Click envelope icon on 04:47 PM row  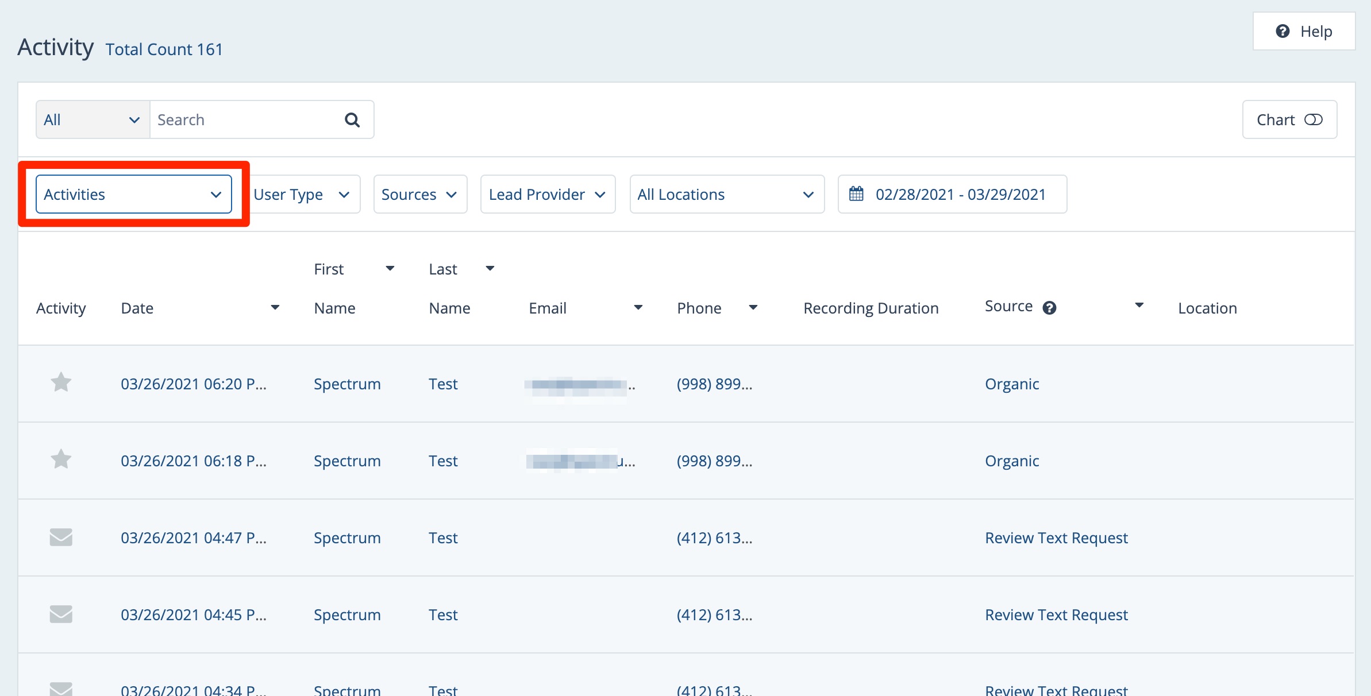pyautogui.click(x=61, y=537)
